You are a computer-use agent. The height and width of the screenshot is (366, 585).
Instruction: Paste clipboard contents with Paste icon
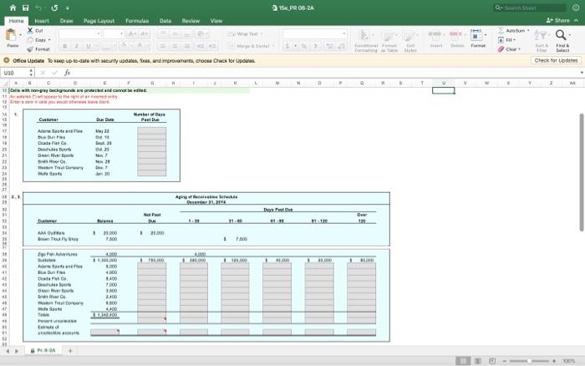point(12,35)
